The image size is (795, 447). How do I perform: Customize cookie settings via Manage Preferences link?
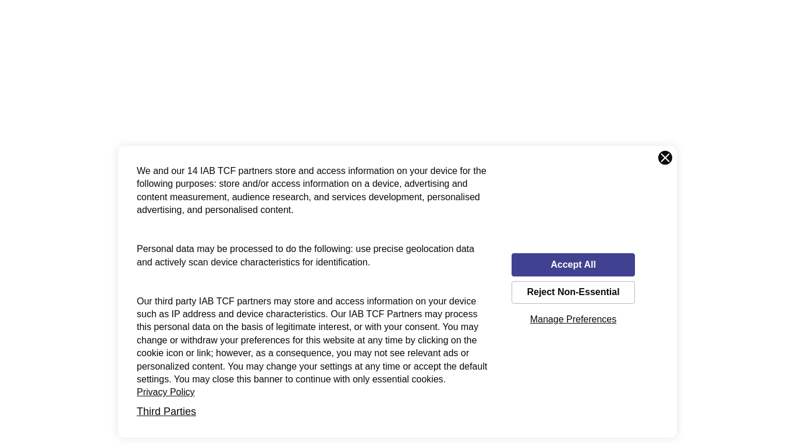click(x=573, y=320)
